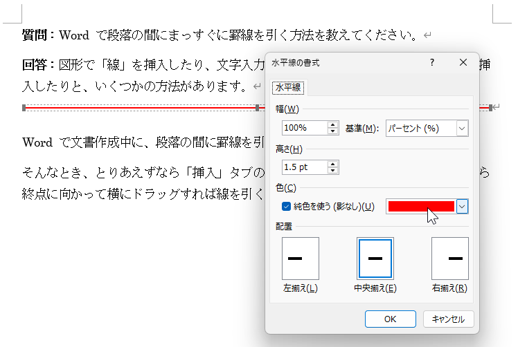Click the left handle of the red line
518x347 pixels.
click(24, 108)
